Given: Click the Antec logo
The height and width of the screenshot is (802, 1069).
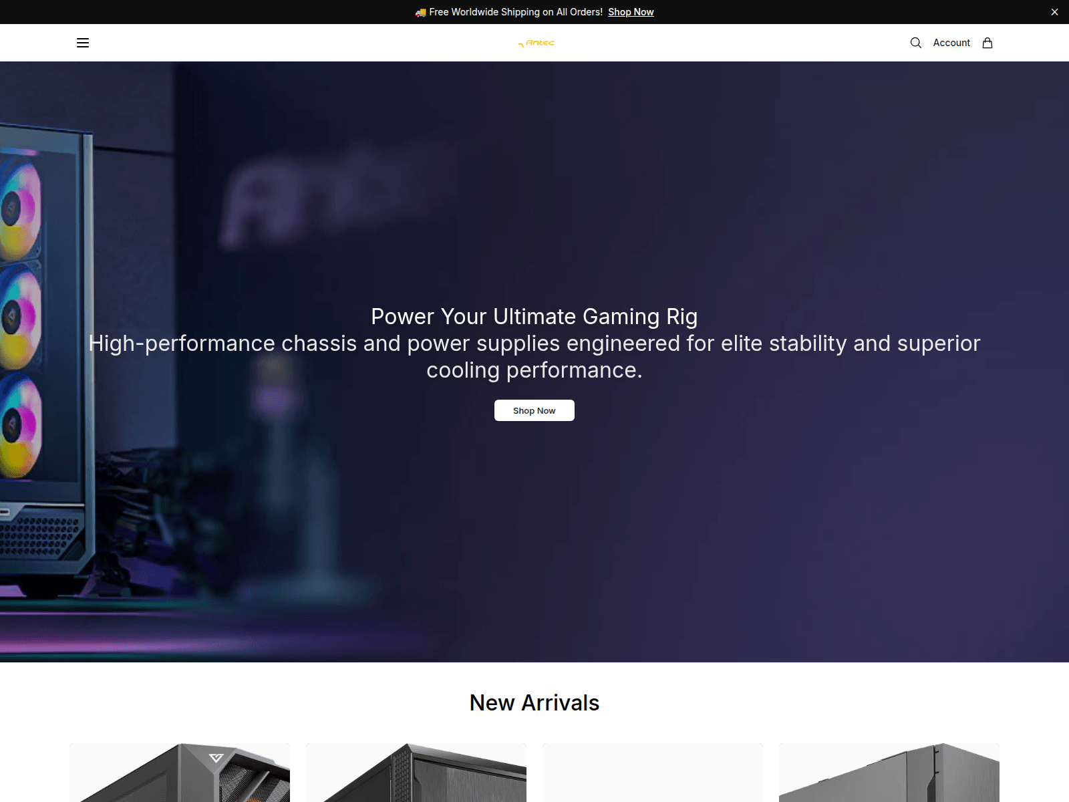Looking at the screenshot, I should tap(536, 43).
